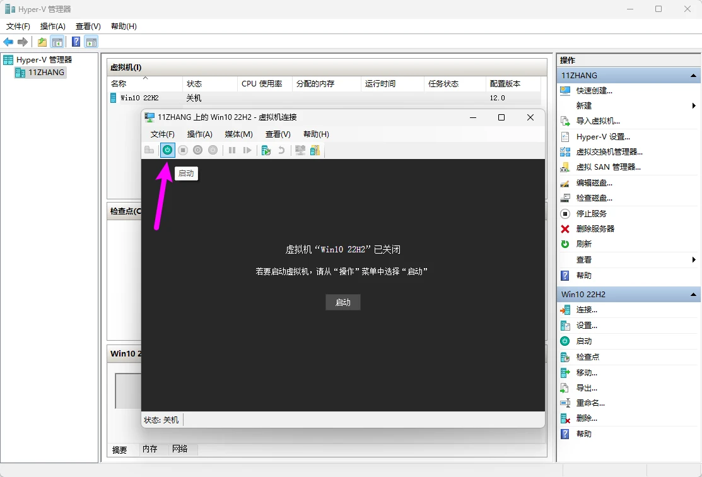This screenshot has width=702, height=477.
Task: Click 检查磁盘... action
Action: pos(594,198)
